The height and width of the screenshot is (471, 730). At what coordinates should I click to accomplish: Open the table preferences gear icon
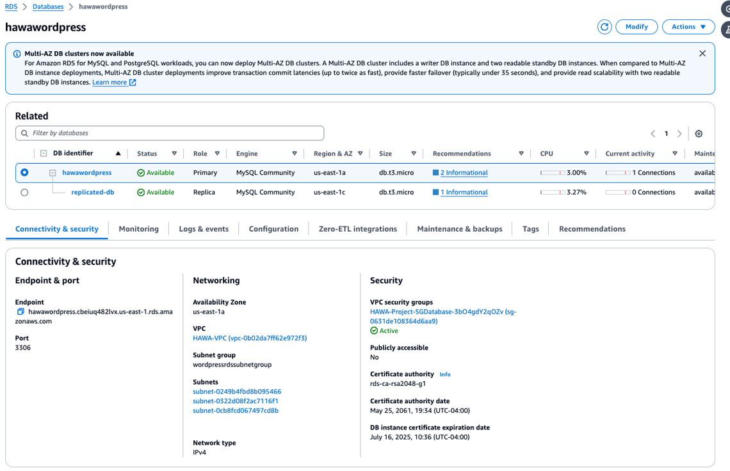(699, 134)
